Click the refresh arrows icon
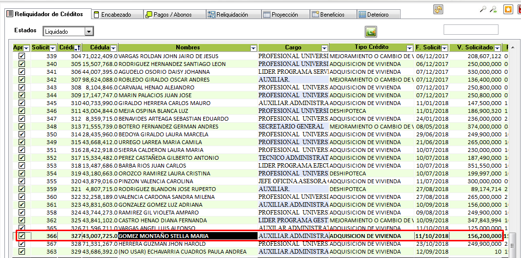The image size is (521, 258). pos(438,9)
